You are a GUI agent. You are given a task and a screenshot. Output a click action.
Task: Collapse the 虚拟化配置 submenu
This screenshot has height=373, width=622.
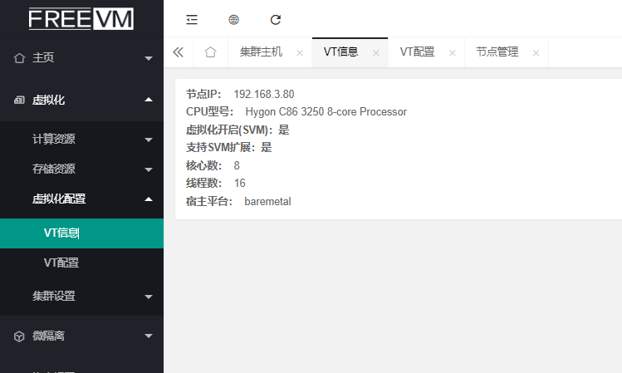(81, 199)
